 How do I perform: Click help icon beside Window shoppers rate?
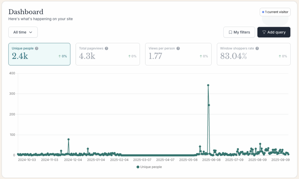pyautogui.click(x=257, y=48)
